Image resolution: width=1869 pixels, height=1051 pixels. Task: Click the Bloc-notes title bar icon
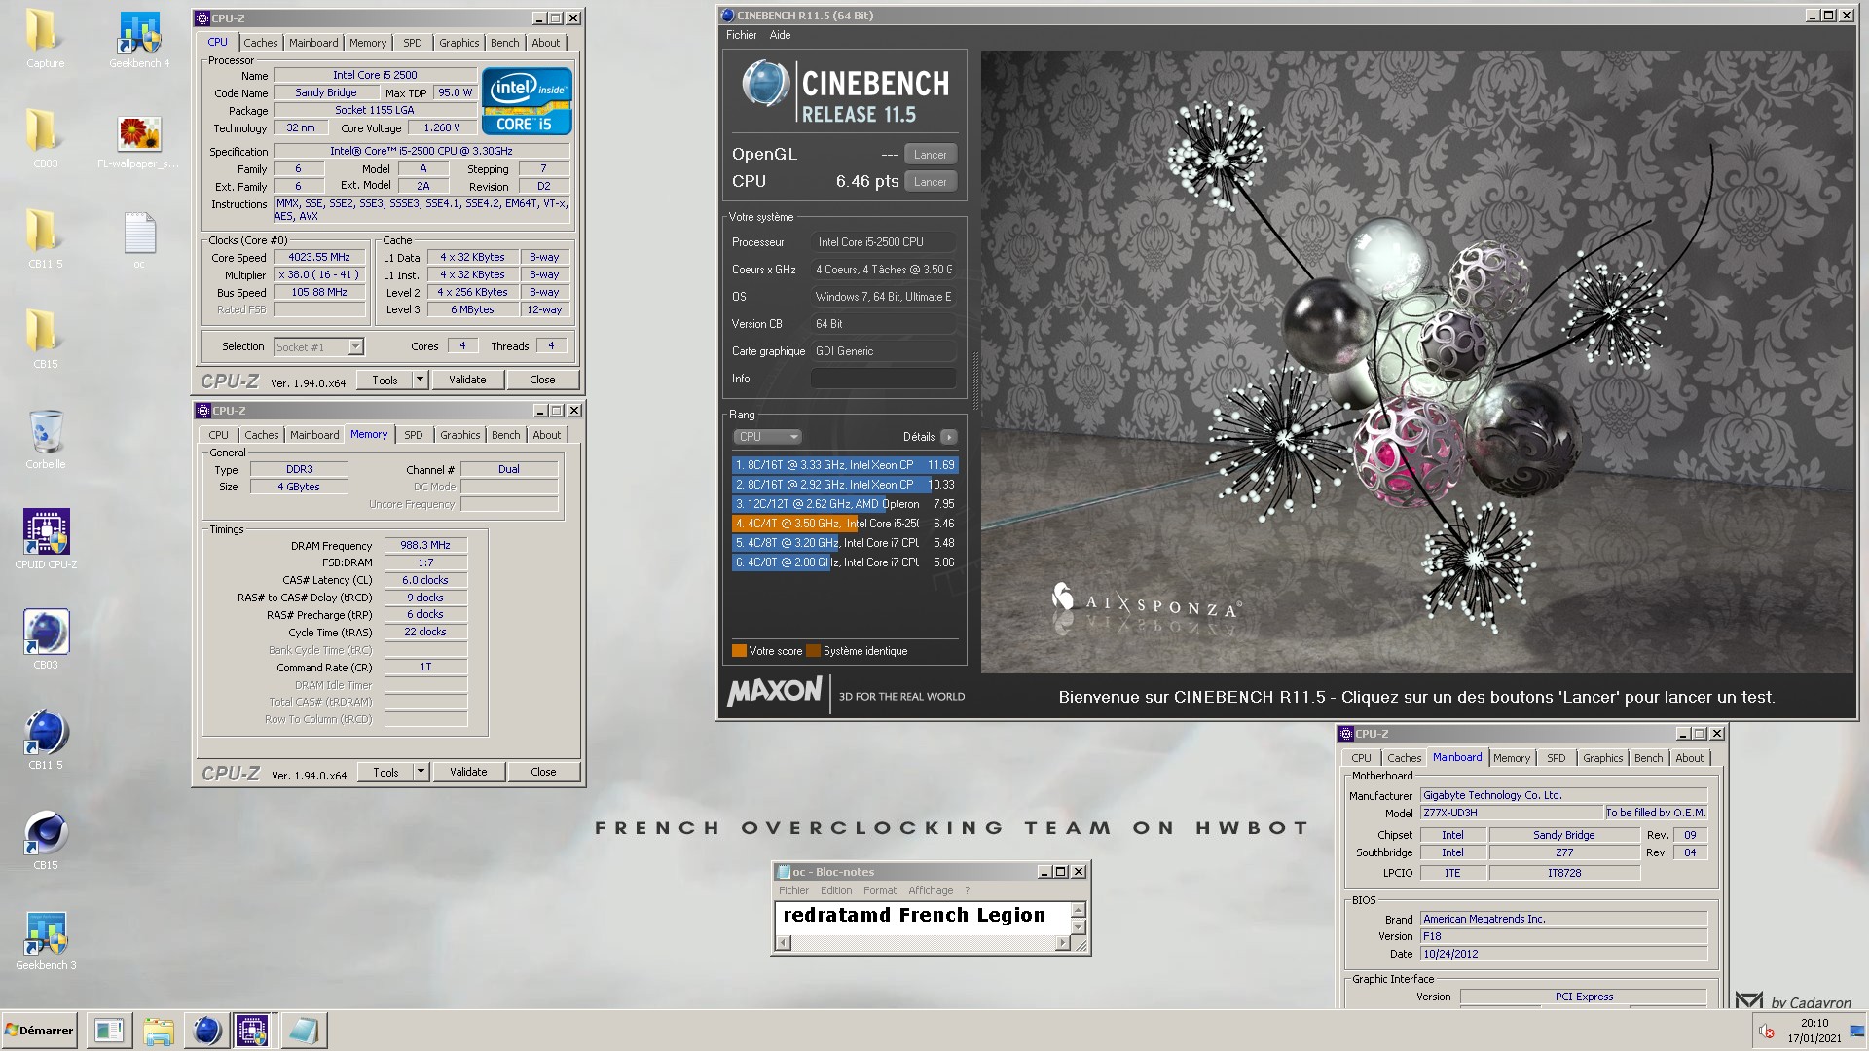coord(784,872)
